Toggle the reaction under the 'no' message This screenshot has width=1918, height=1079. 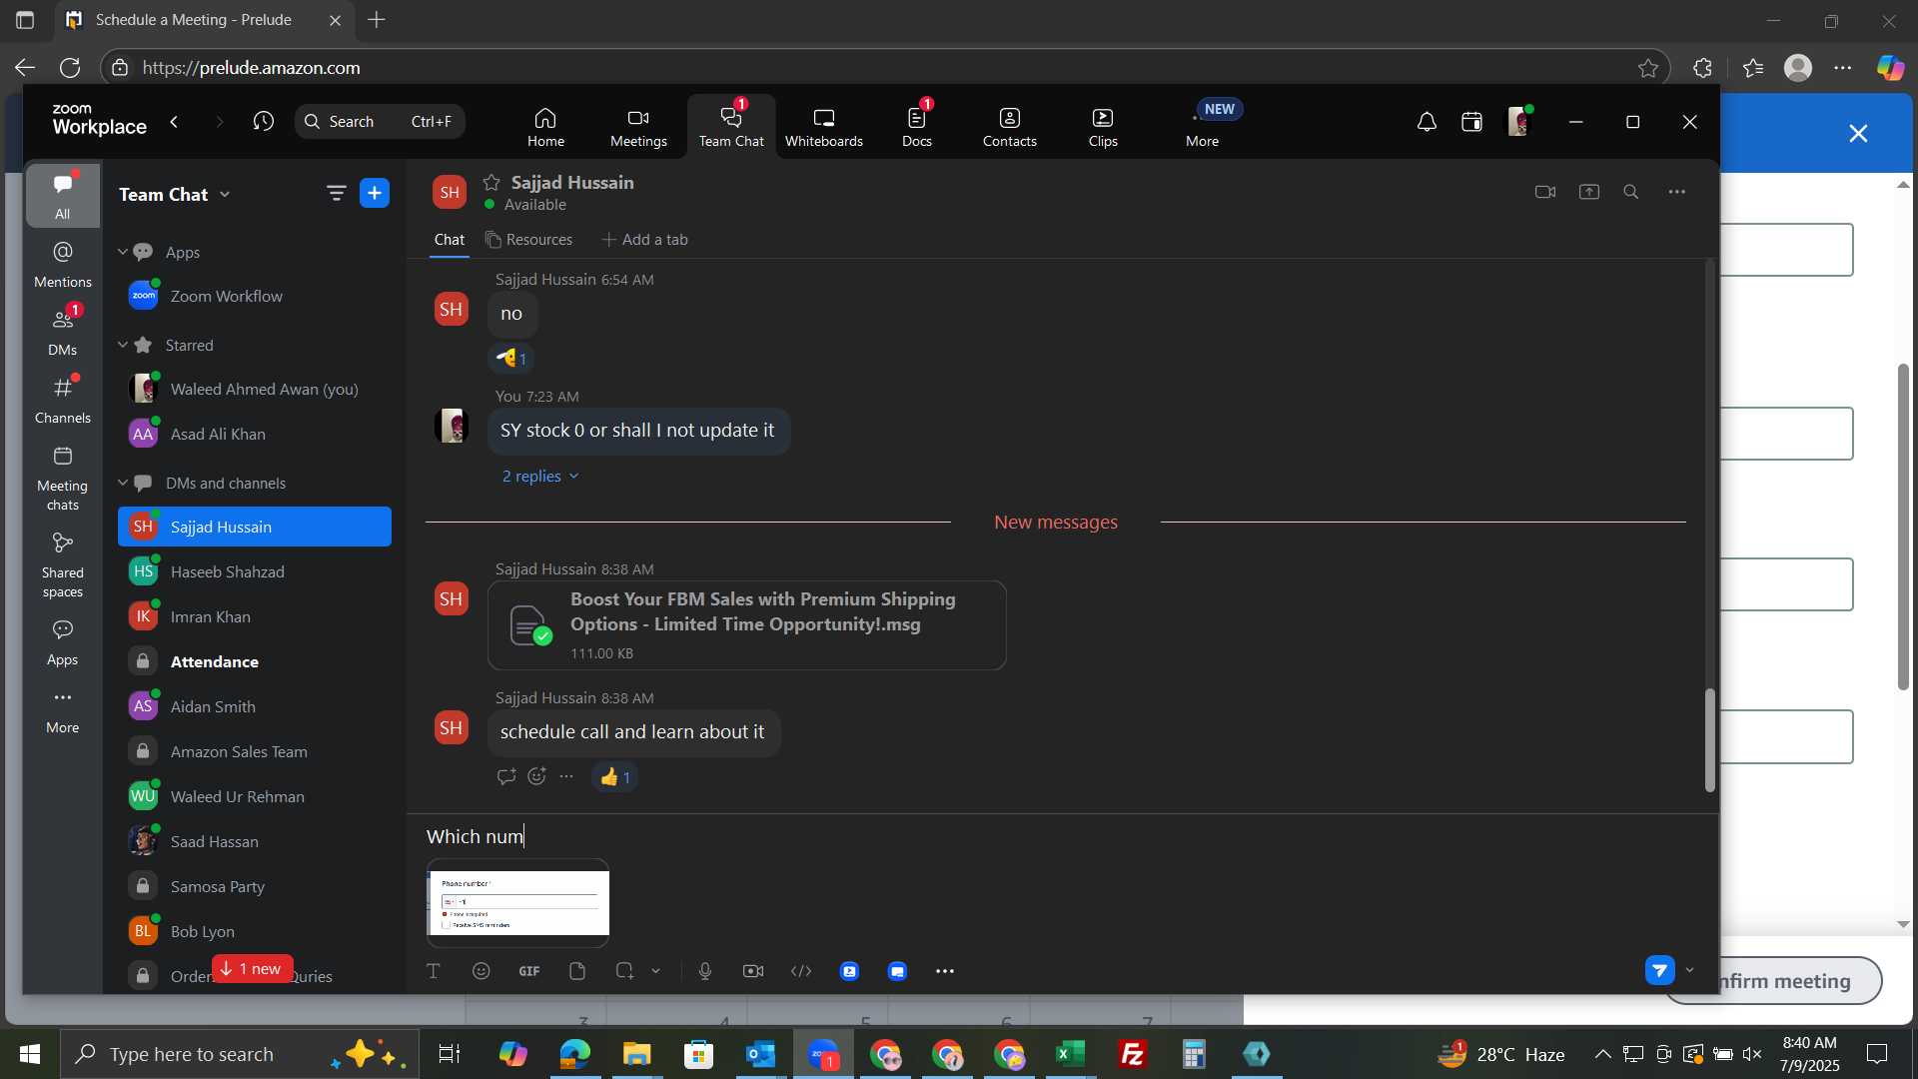511,358
